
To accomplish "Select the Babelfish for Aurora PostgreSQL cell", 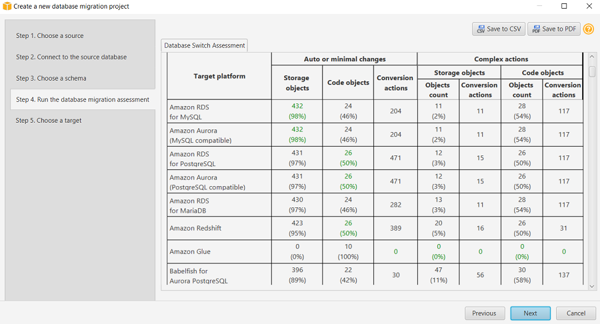I will [x=199, y=276].
